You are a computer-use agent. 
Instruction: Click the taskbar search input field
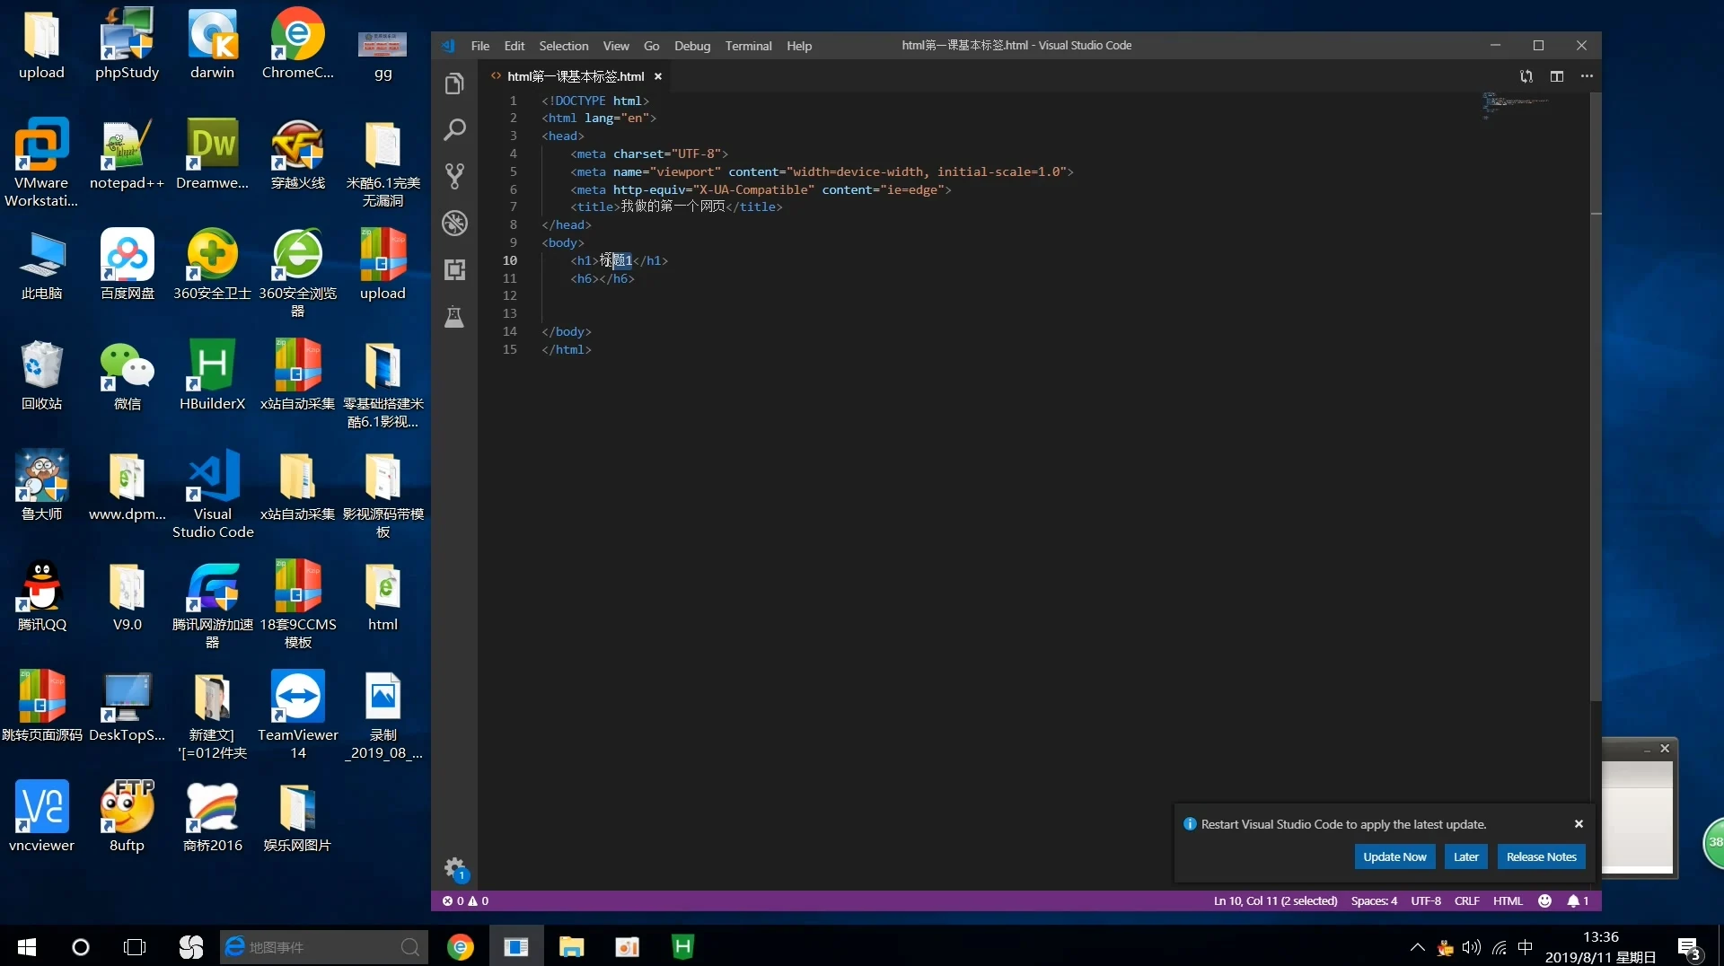(323, 946)
